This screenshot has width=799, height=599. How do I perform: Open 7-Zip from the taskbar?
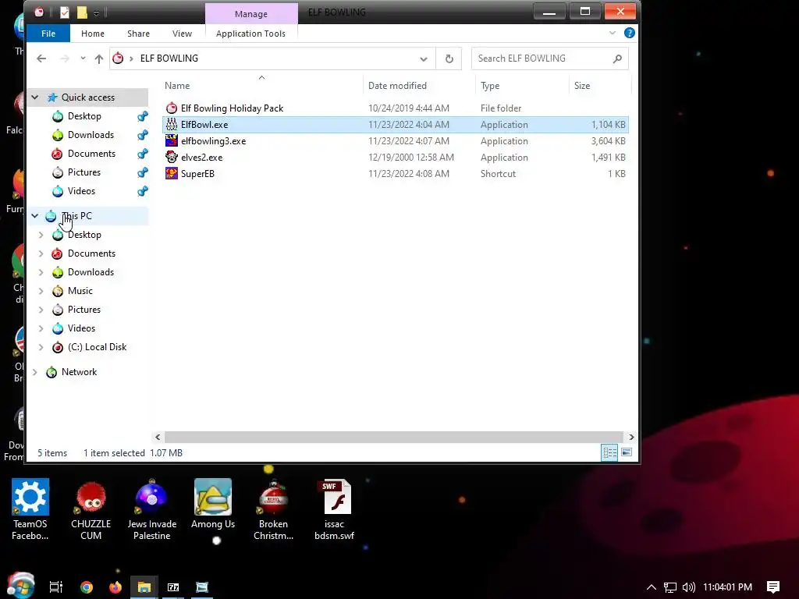[173, 587]
